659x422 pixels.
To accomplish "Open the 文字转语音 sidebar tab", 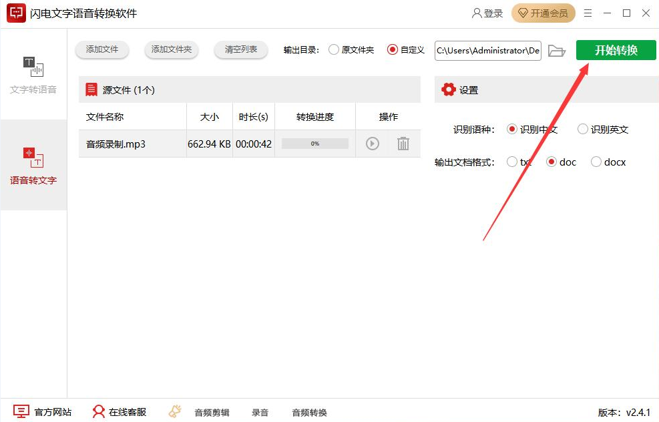I will pos(33,75).
